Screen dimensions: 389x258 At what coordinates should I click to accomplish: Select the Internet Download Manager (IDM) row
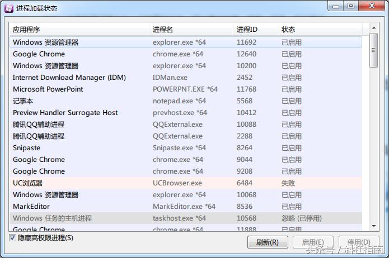[x=186, y=78]
